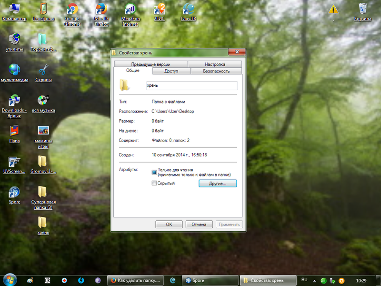
Task: Click the MegaFon Internet desktop icon
Action: click(130, 10)
